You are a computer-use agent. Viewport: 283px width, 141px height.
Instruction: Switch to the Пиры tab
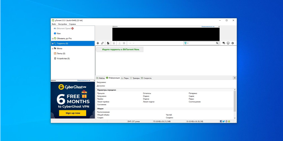click(125, 78)
